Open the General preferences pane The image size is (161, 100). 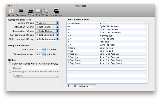pos(11,12)
